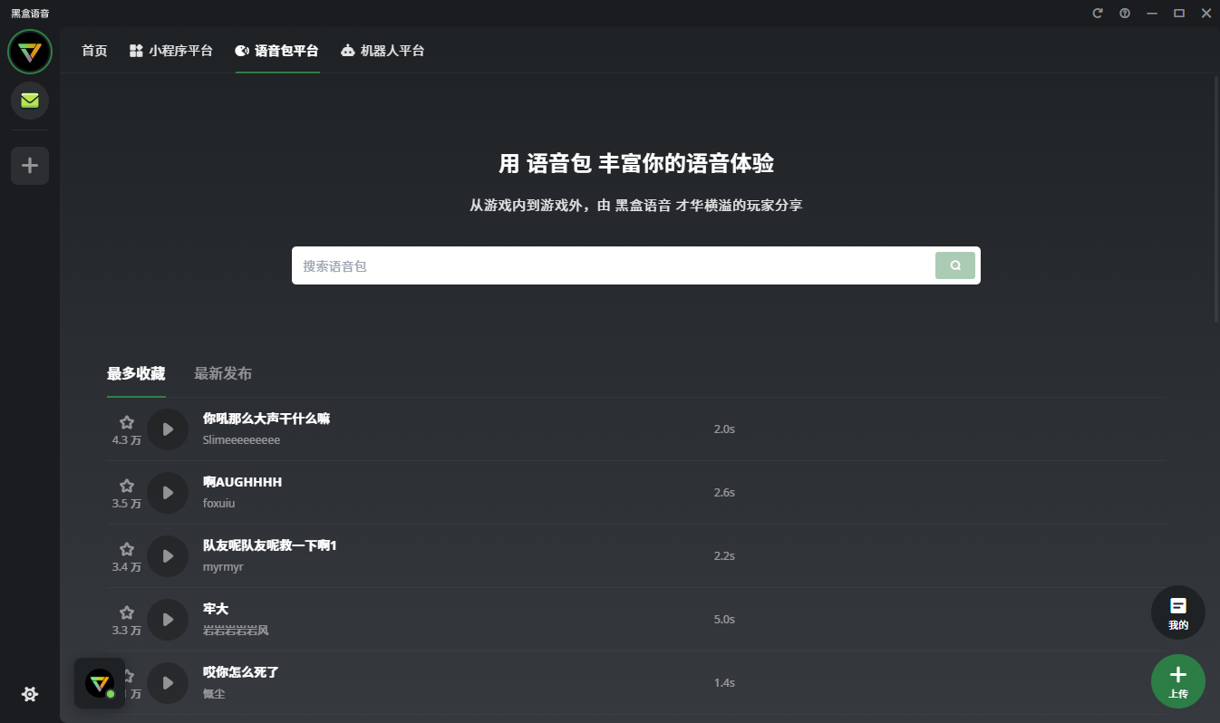1220x723 pixels.
Task: Click the plus icon in the left sidebar
Action: pos(29,166)
